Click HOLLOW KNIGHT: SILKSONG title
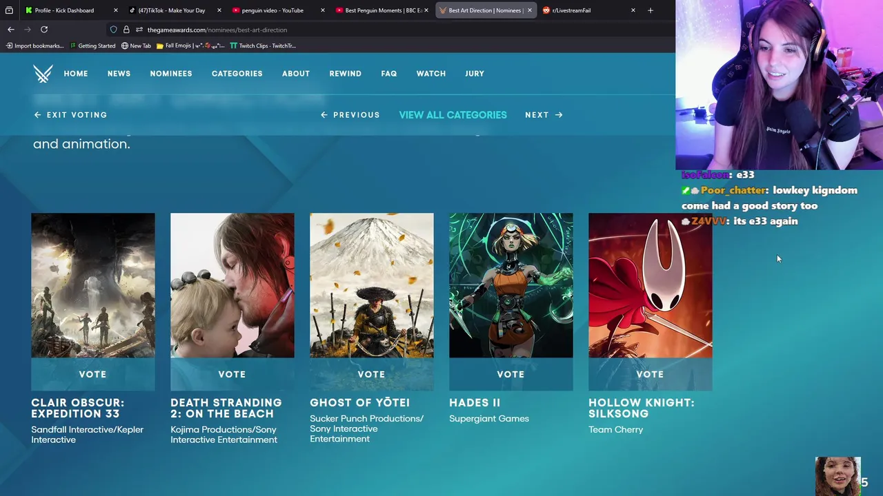 [x=642, y=408]
